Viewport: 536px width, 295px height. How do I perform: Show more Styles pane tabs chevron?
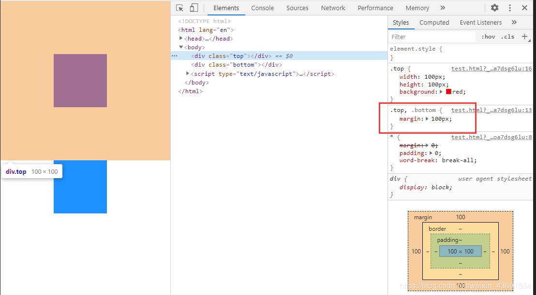pos(514,23)
